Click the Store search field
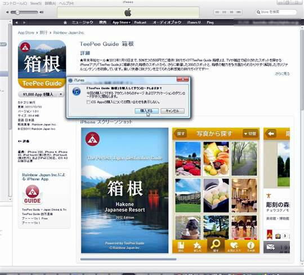Viewport: 304px width, 275px height. (x=276, y=12)
